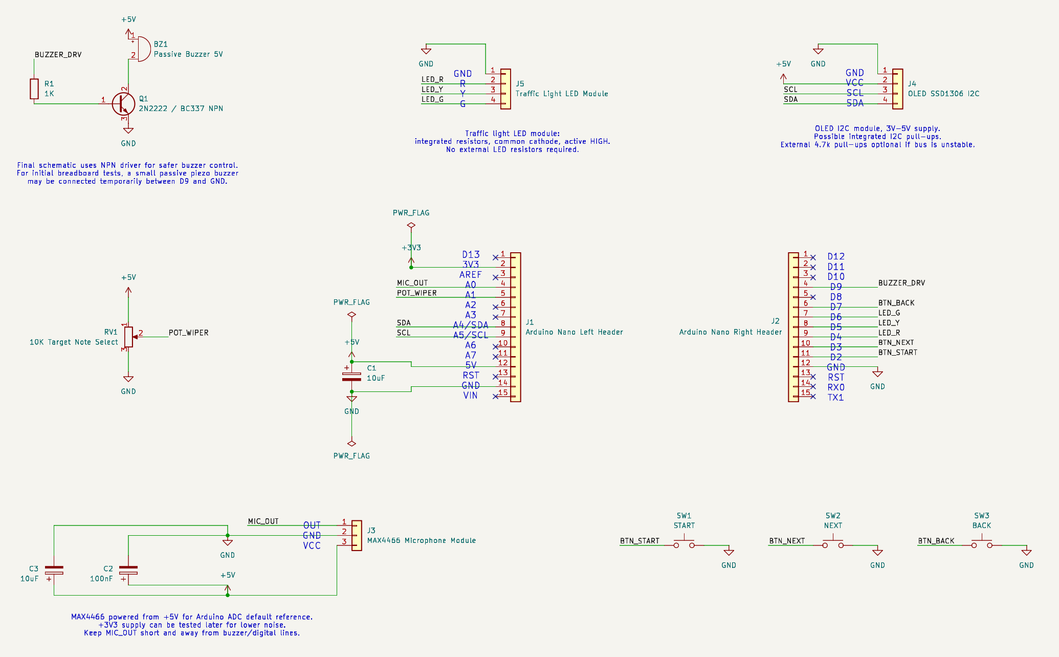Click the BTN_BACK label at J2 pin D7

pos(896,303)
